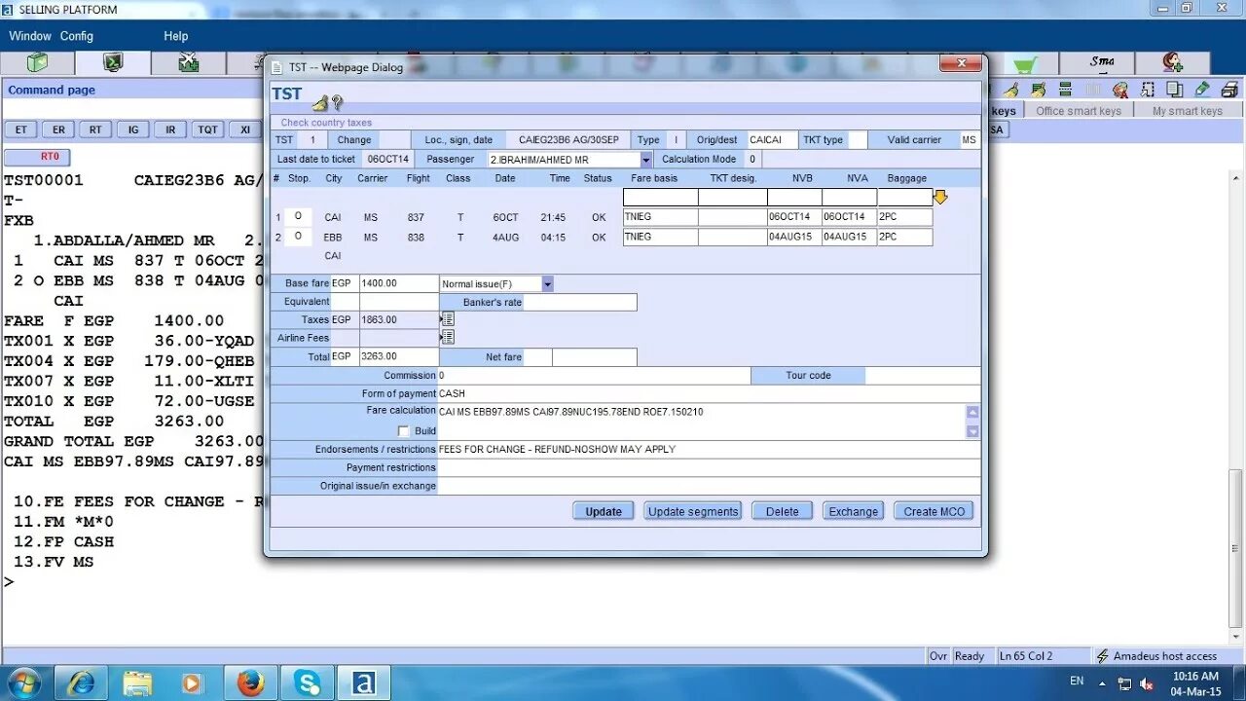Open the question mark help icon in TST
1246x701 pixels.
[x=337, y=102]
